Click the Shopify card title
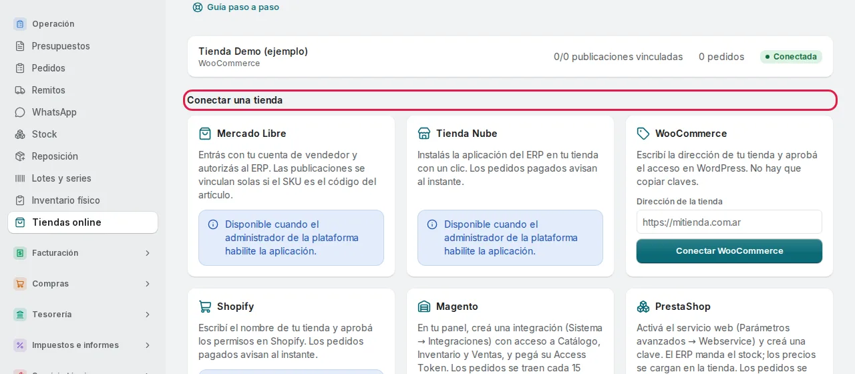 tap(236, 307)
